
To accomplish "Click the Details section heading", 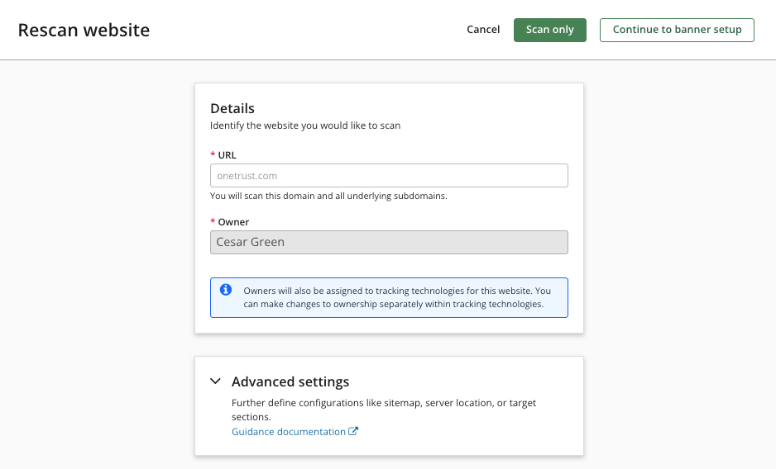I will point(232,108).
